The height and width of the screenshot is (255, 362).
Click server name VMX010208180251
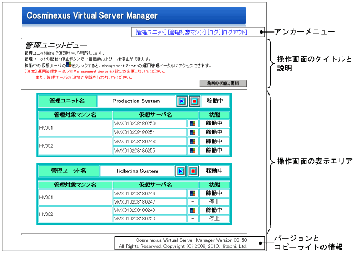(x=135, y=132)
